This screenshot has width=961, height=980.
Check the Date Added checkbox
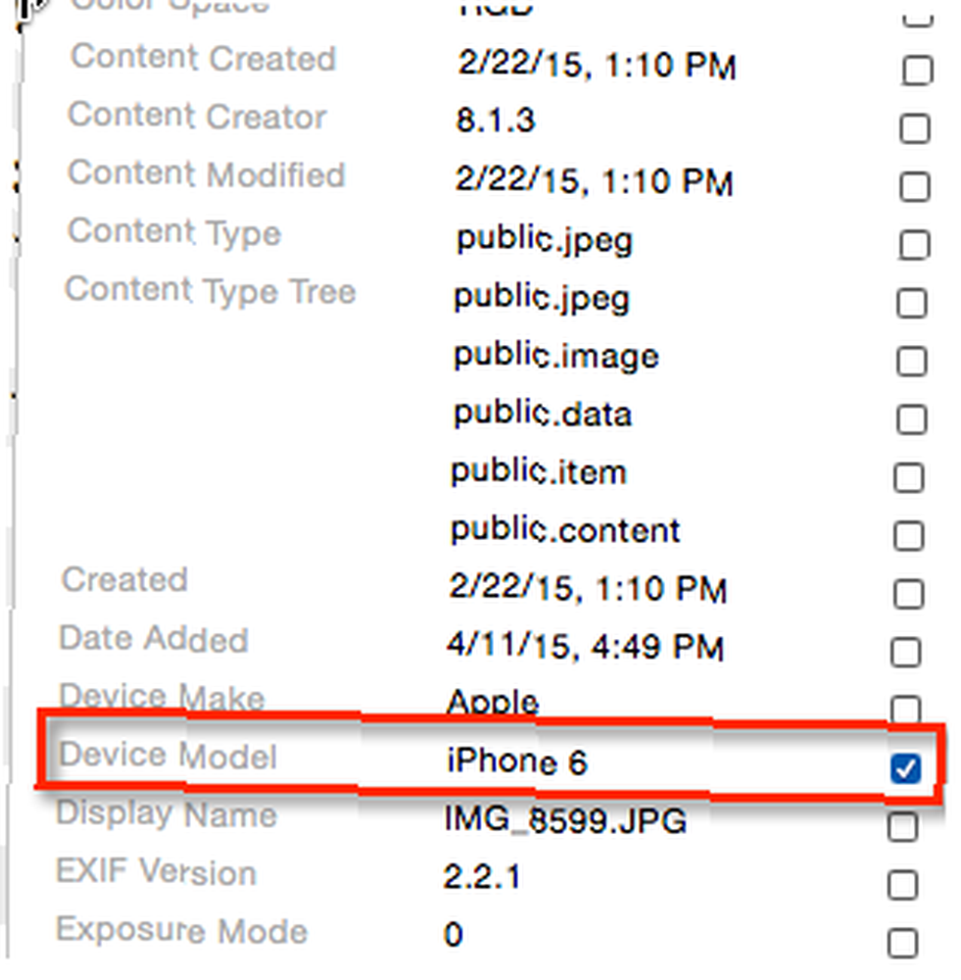(x=906, y=652)
